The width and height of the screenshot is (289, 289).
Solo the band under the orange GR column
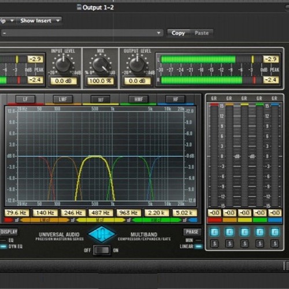229,244
